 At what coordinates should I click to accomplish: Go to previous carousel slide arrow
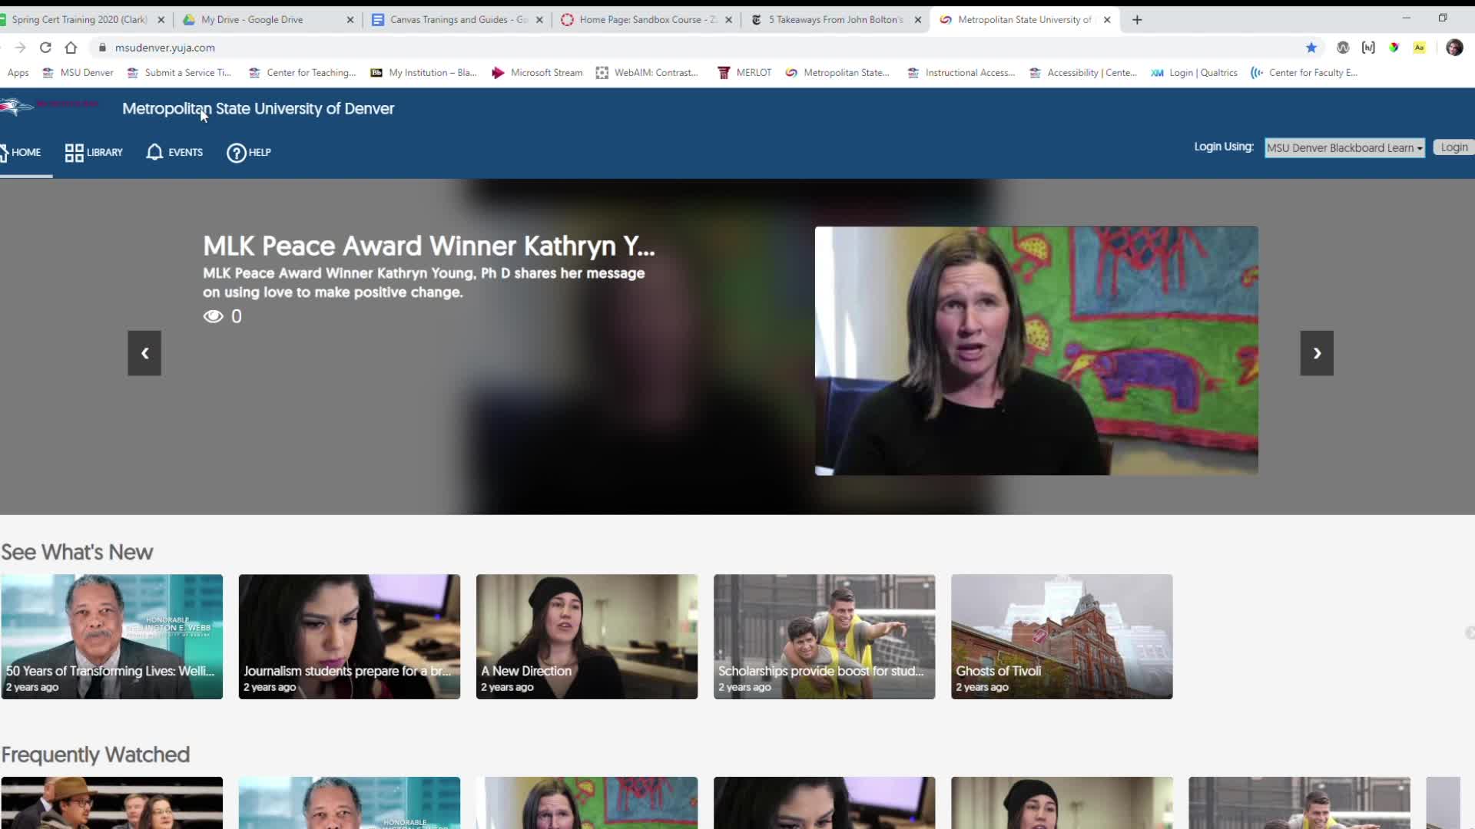click(x=144, y=353)
